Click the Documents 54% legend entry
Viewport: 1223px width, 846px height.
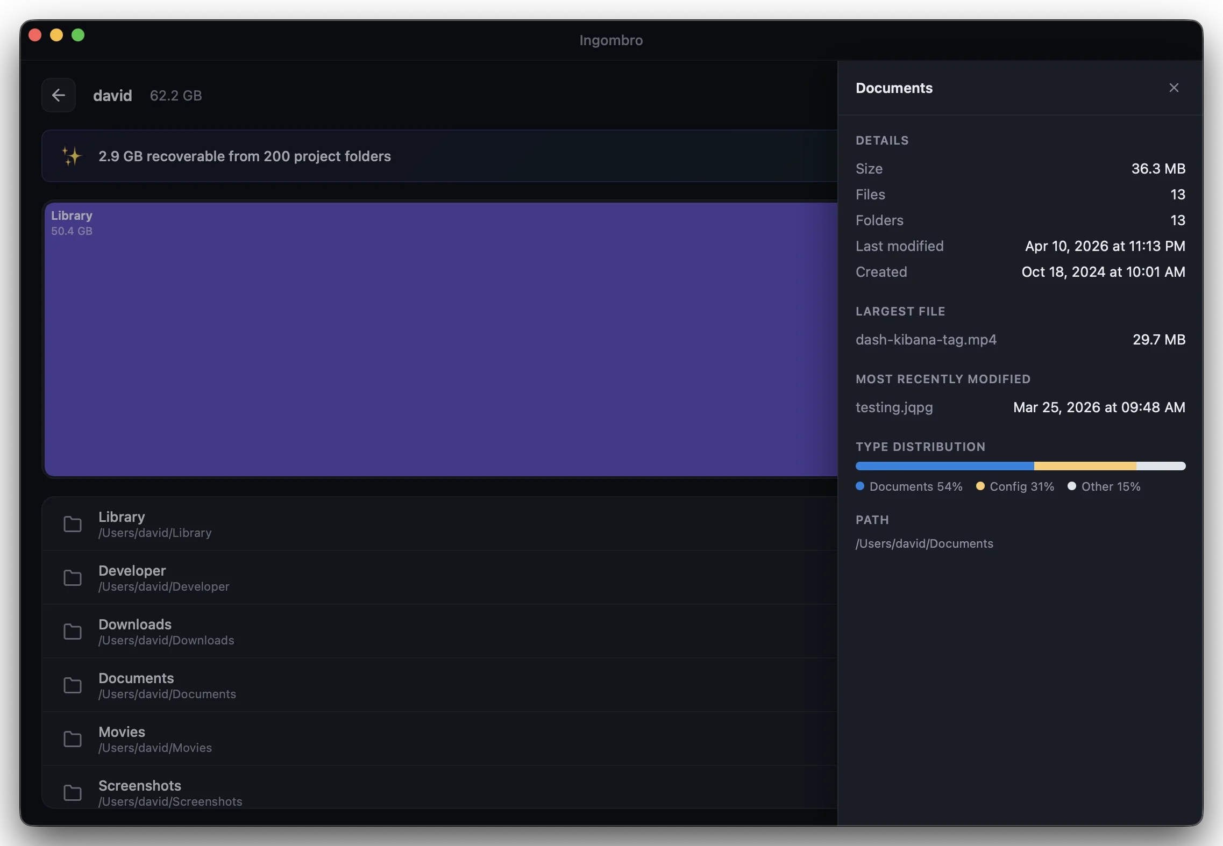(909, 486)
